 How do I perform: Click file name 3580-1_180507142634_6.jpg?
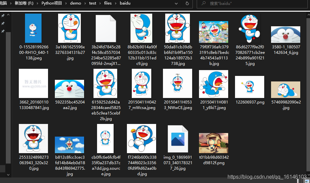286,50
